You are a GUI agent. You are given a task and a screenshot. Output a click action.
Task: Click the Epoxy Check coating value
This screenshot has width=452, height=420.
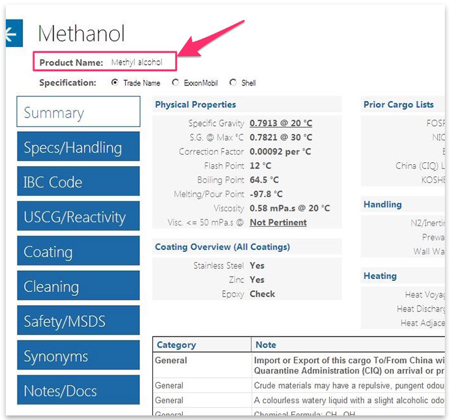[x=262, y=294]
